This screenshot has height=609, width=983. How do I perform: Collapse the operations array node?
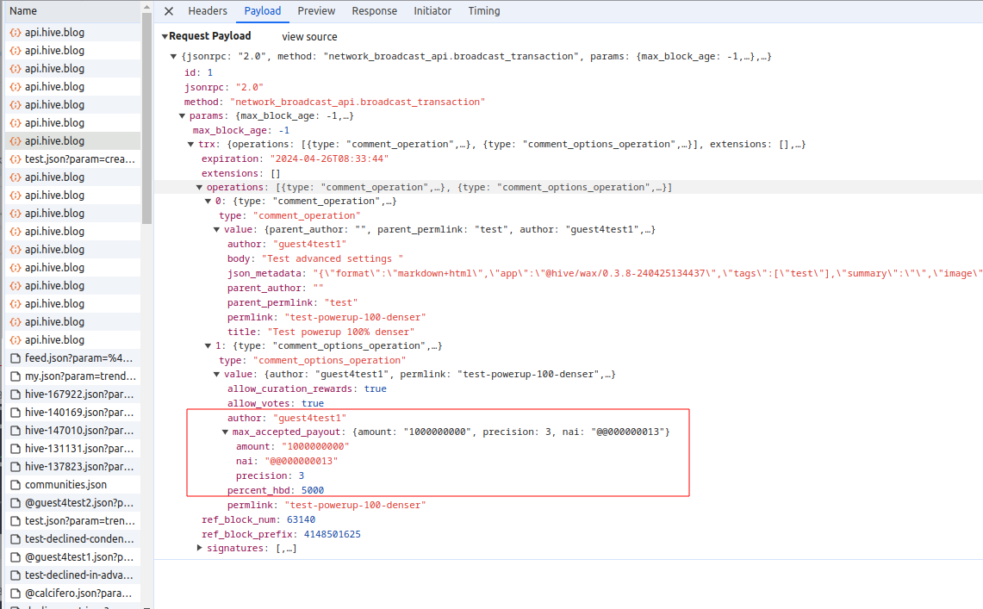pyautogui.click(x=199, y=187)
